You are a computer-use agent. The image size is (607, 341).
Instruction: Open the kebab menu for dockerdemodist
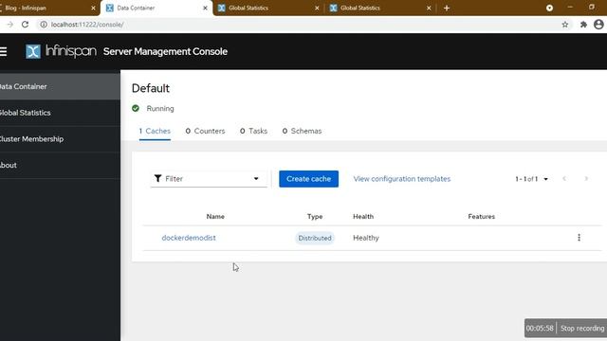579,238
